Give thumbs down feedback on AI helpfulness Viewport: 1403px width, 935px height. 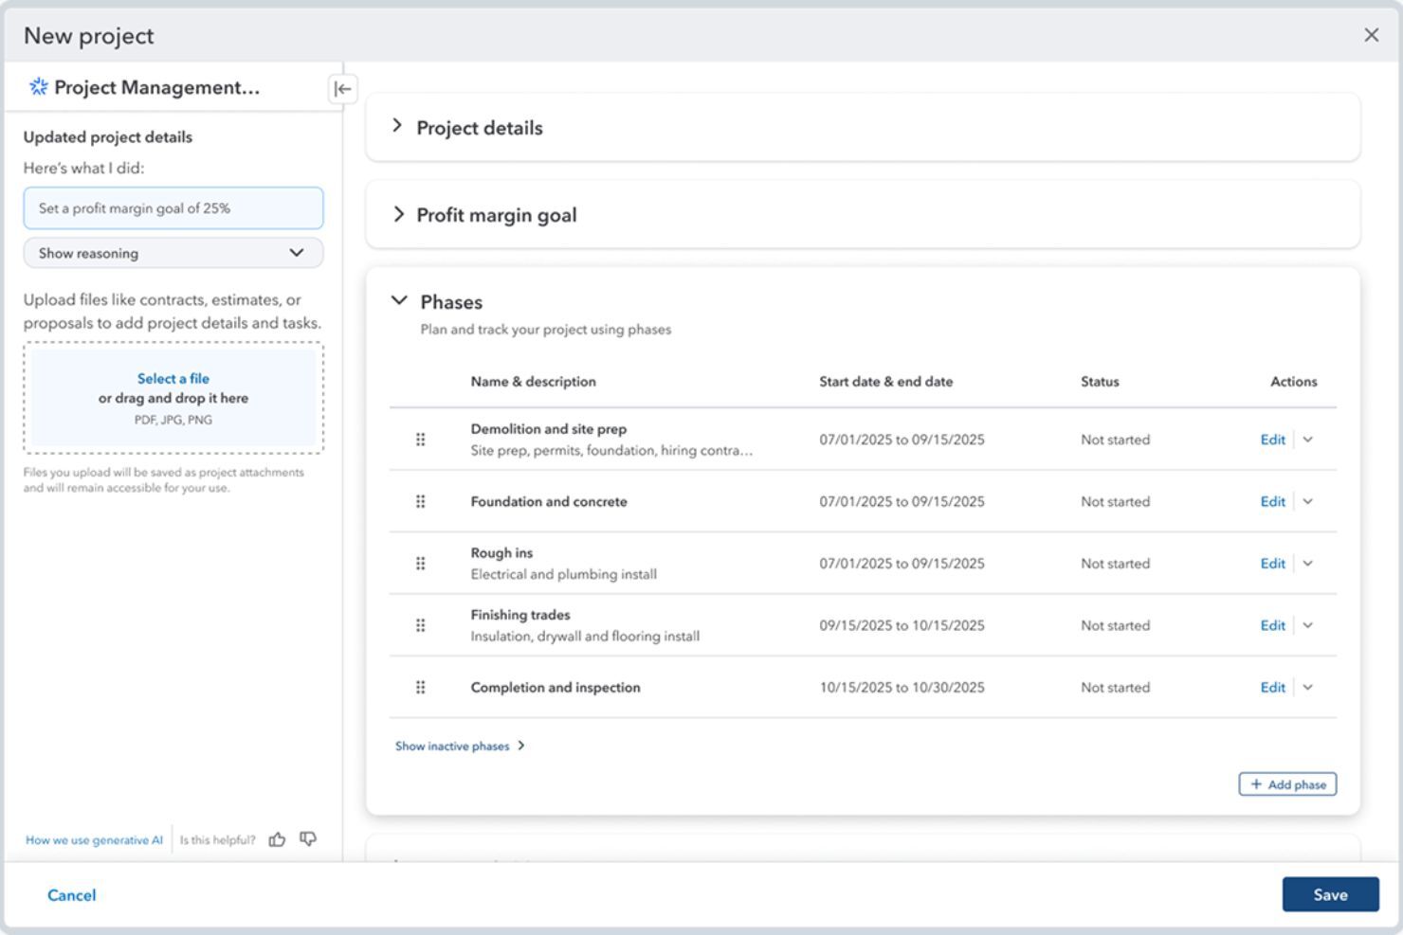tap(307, 839)
